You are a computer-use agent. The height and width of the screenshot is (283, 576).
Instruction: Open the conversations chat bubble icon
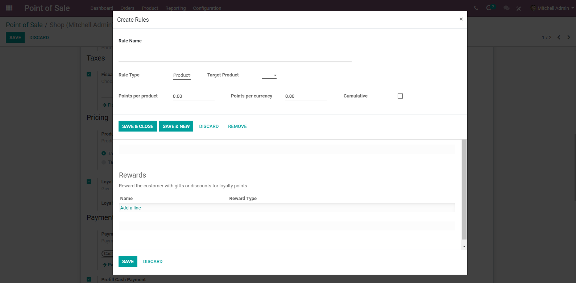506,8
